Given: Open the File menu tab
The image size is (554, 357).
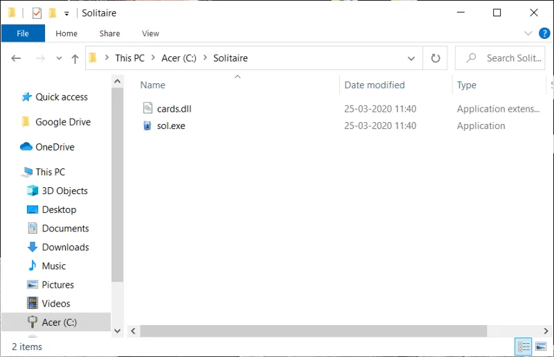Looking at the screenshot, I should 23,33.
